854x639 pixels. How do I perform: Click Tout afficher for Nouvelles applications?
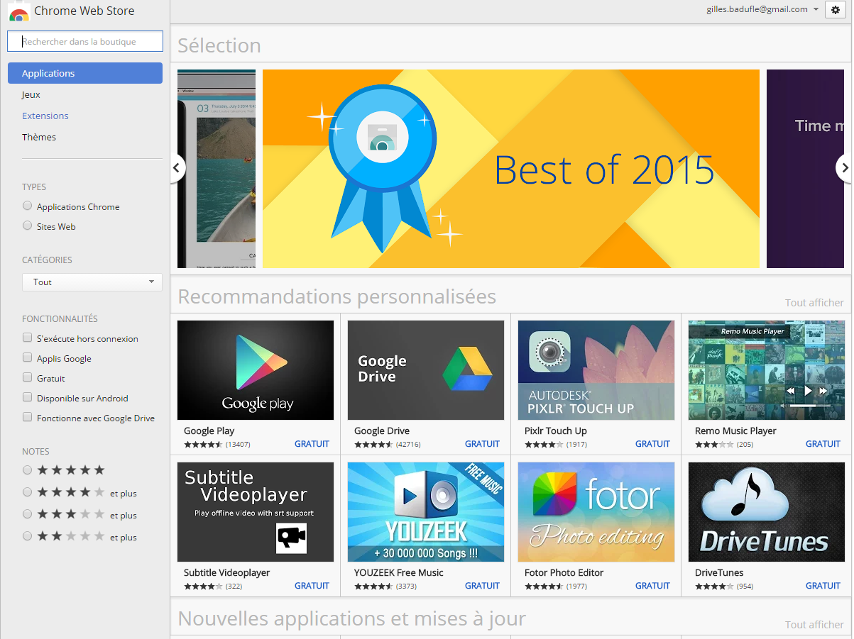[x=814, y=625]
